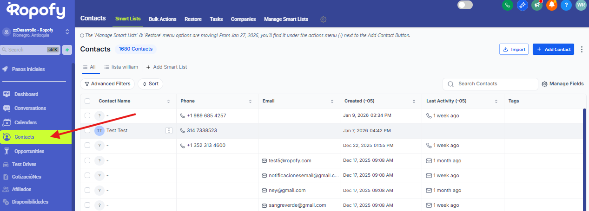
Task: Sort by the Contact Name column arrows
Action: pyautogui.click(x=168, y=101)
